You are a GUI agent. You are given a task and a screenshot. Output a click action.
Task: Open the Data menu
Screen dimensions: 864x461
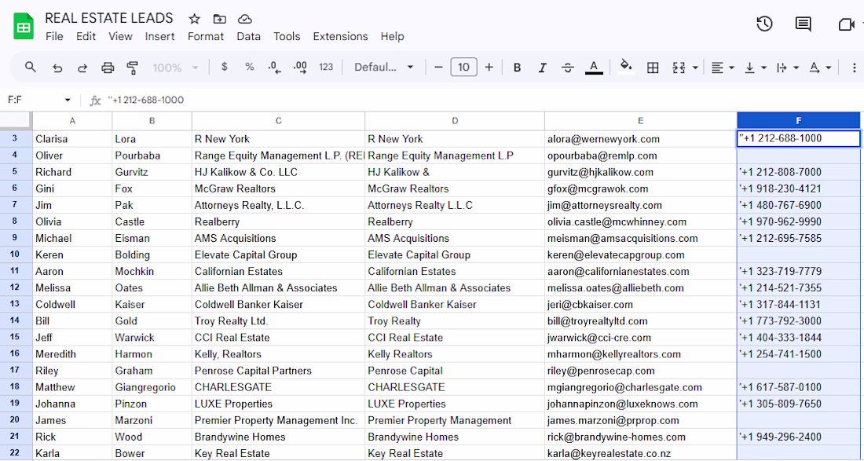coord(248,36)
